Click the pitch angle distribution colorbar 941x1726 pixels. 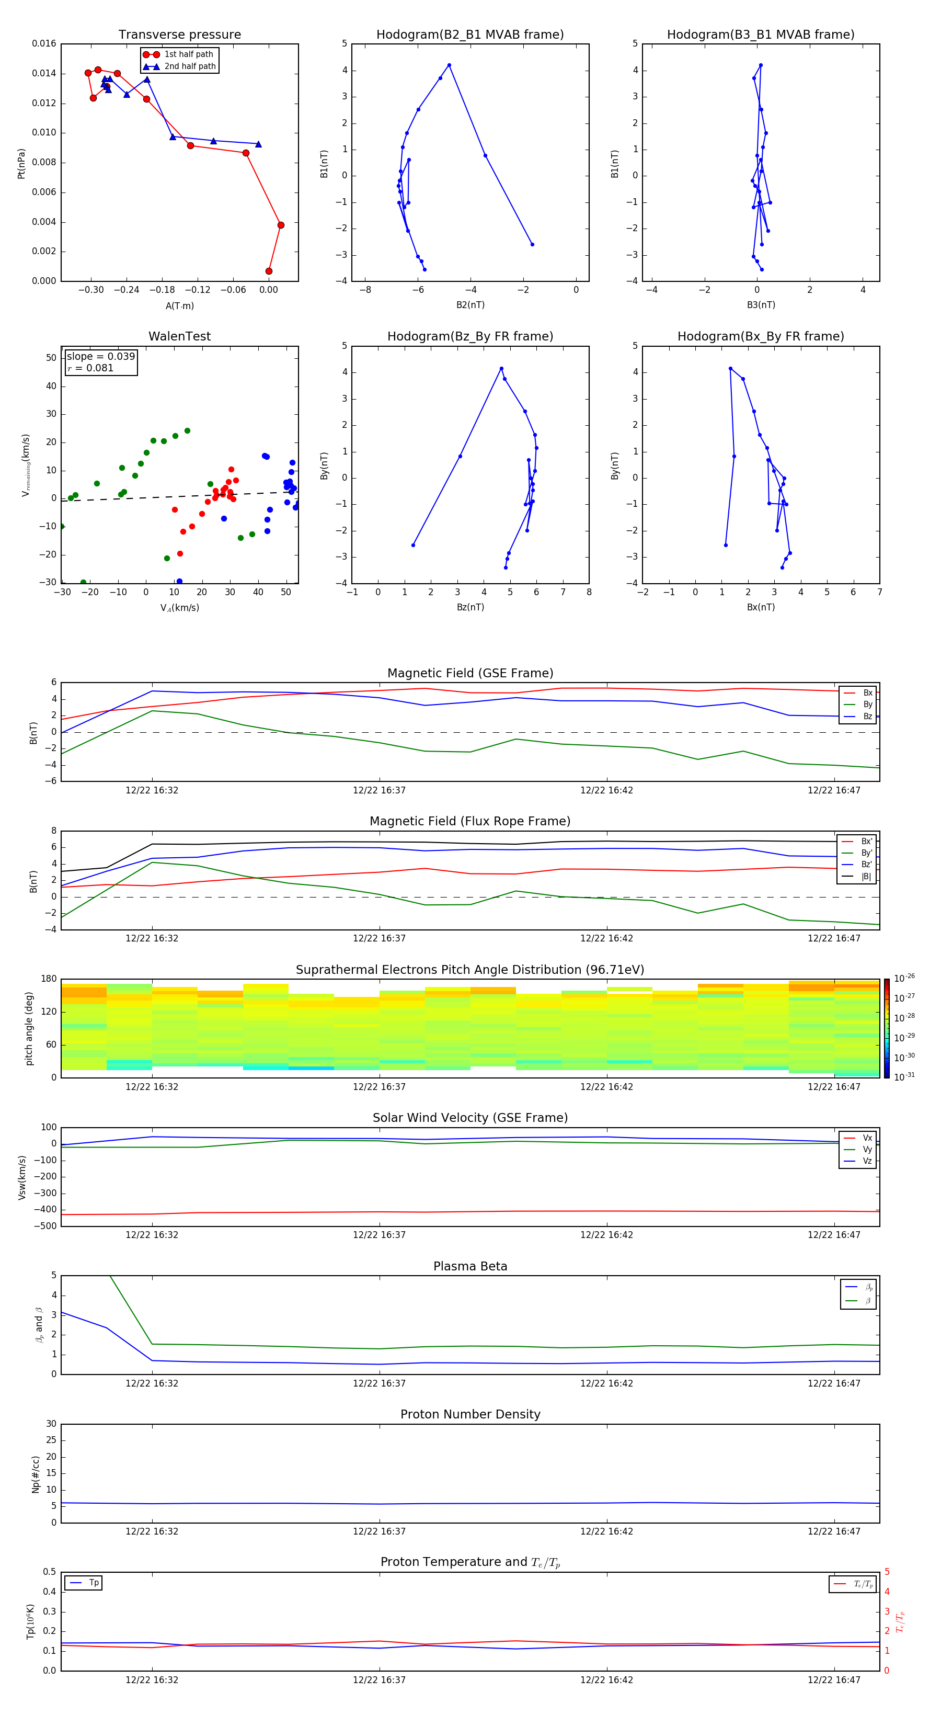click(887, 1028)
